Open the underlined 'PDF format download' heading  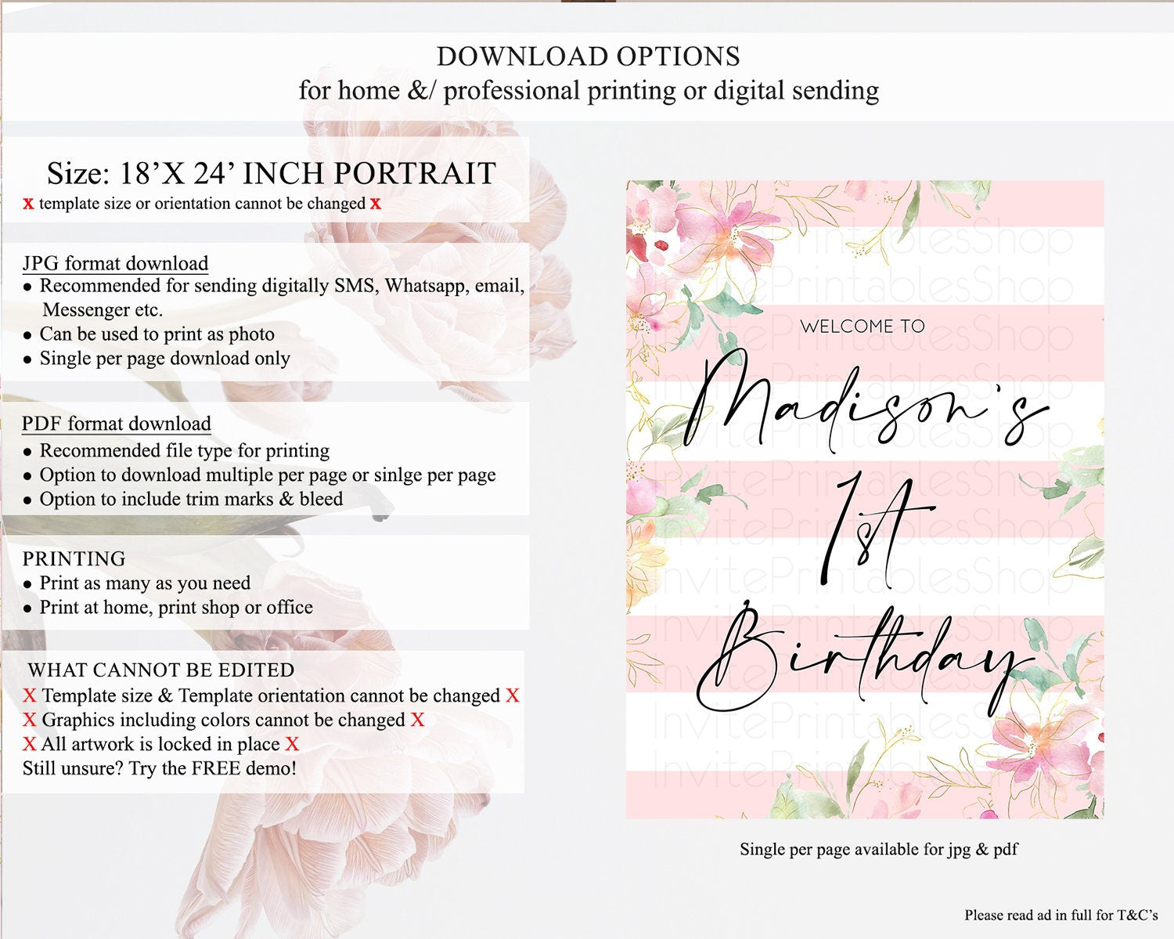[x=116, y=424]
